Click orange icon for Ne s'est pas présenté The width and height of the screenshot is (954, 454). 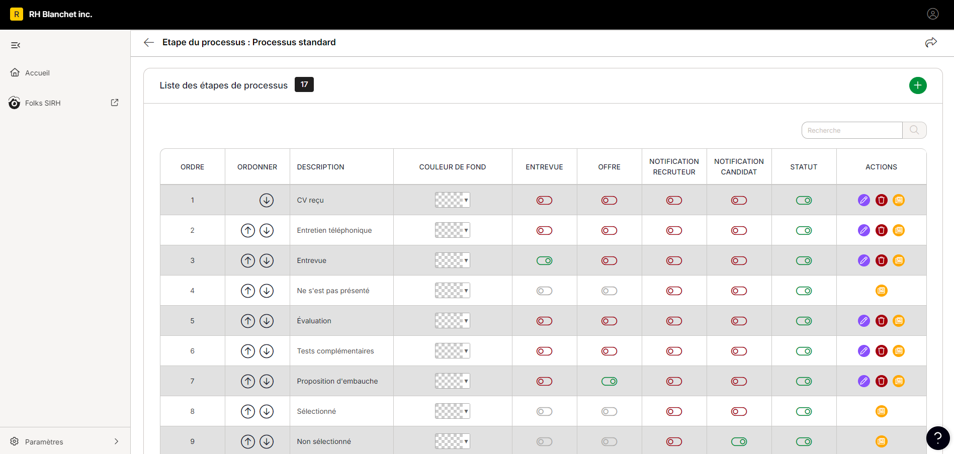[x=882, y=291]
